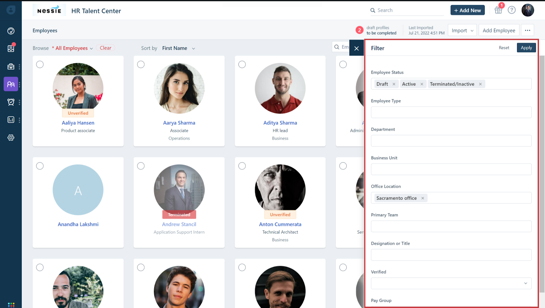This screenshot has height=308, width=545.
Task: Open the user profile avatar
Action: [x=528, y=10]
